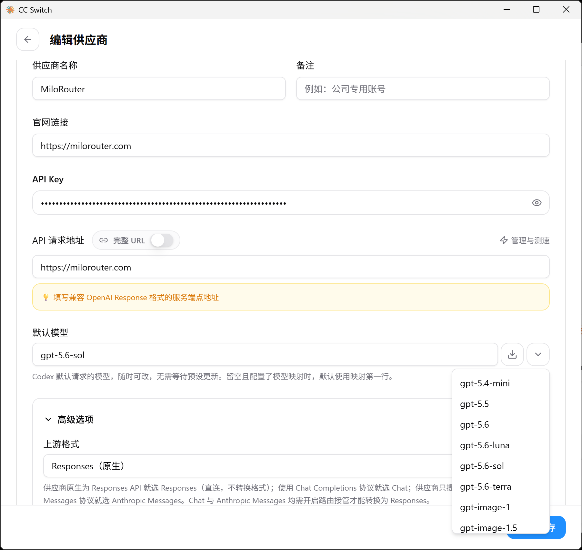This screenshot has width=582, height=550.
Task: Reveal API key with eye icon
Action: click(537, 203)
